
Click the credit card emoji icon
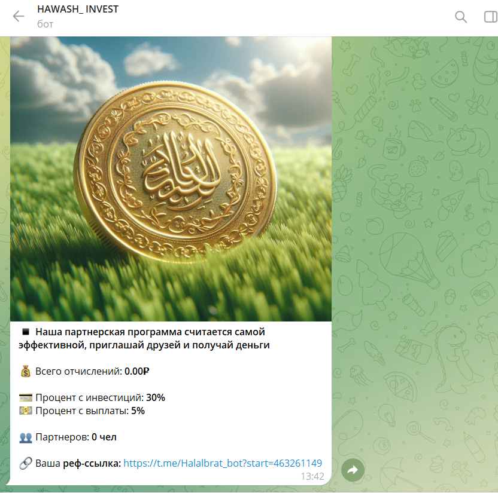[x=26, y=397]
